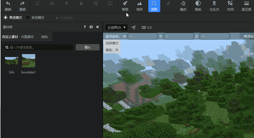This screenshot has width=254, height=138.
Task: Enable multi-select mode (多选模式) radio
Action: pyautogui.click(x=28, y=18)
